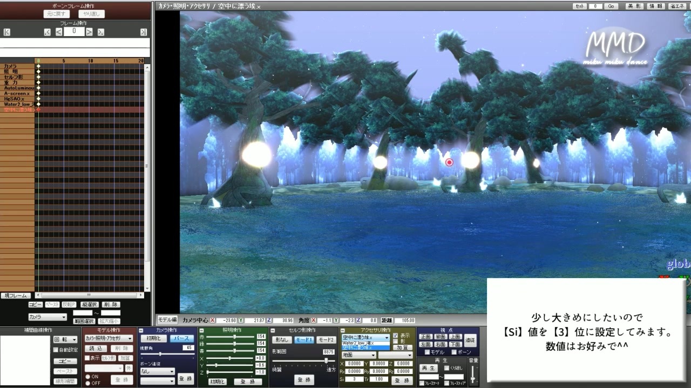This screenshot has width=691, height=388.
Task: Jump to the first frame
Action: click(6, 32)
